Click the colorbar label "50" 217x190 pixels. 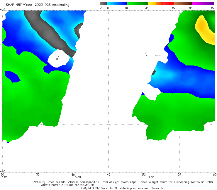[173, 8]
